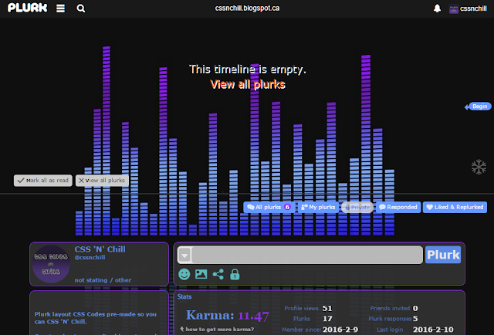The width and height of the screenshot is (494, 335).
Task: Click the Plurk logo
Action: (28, 8)
